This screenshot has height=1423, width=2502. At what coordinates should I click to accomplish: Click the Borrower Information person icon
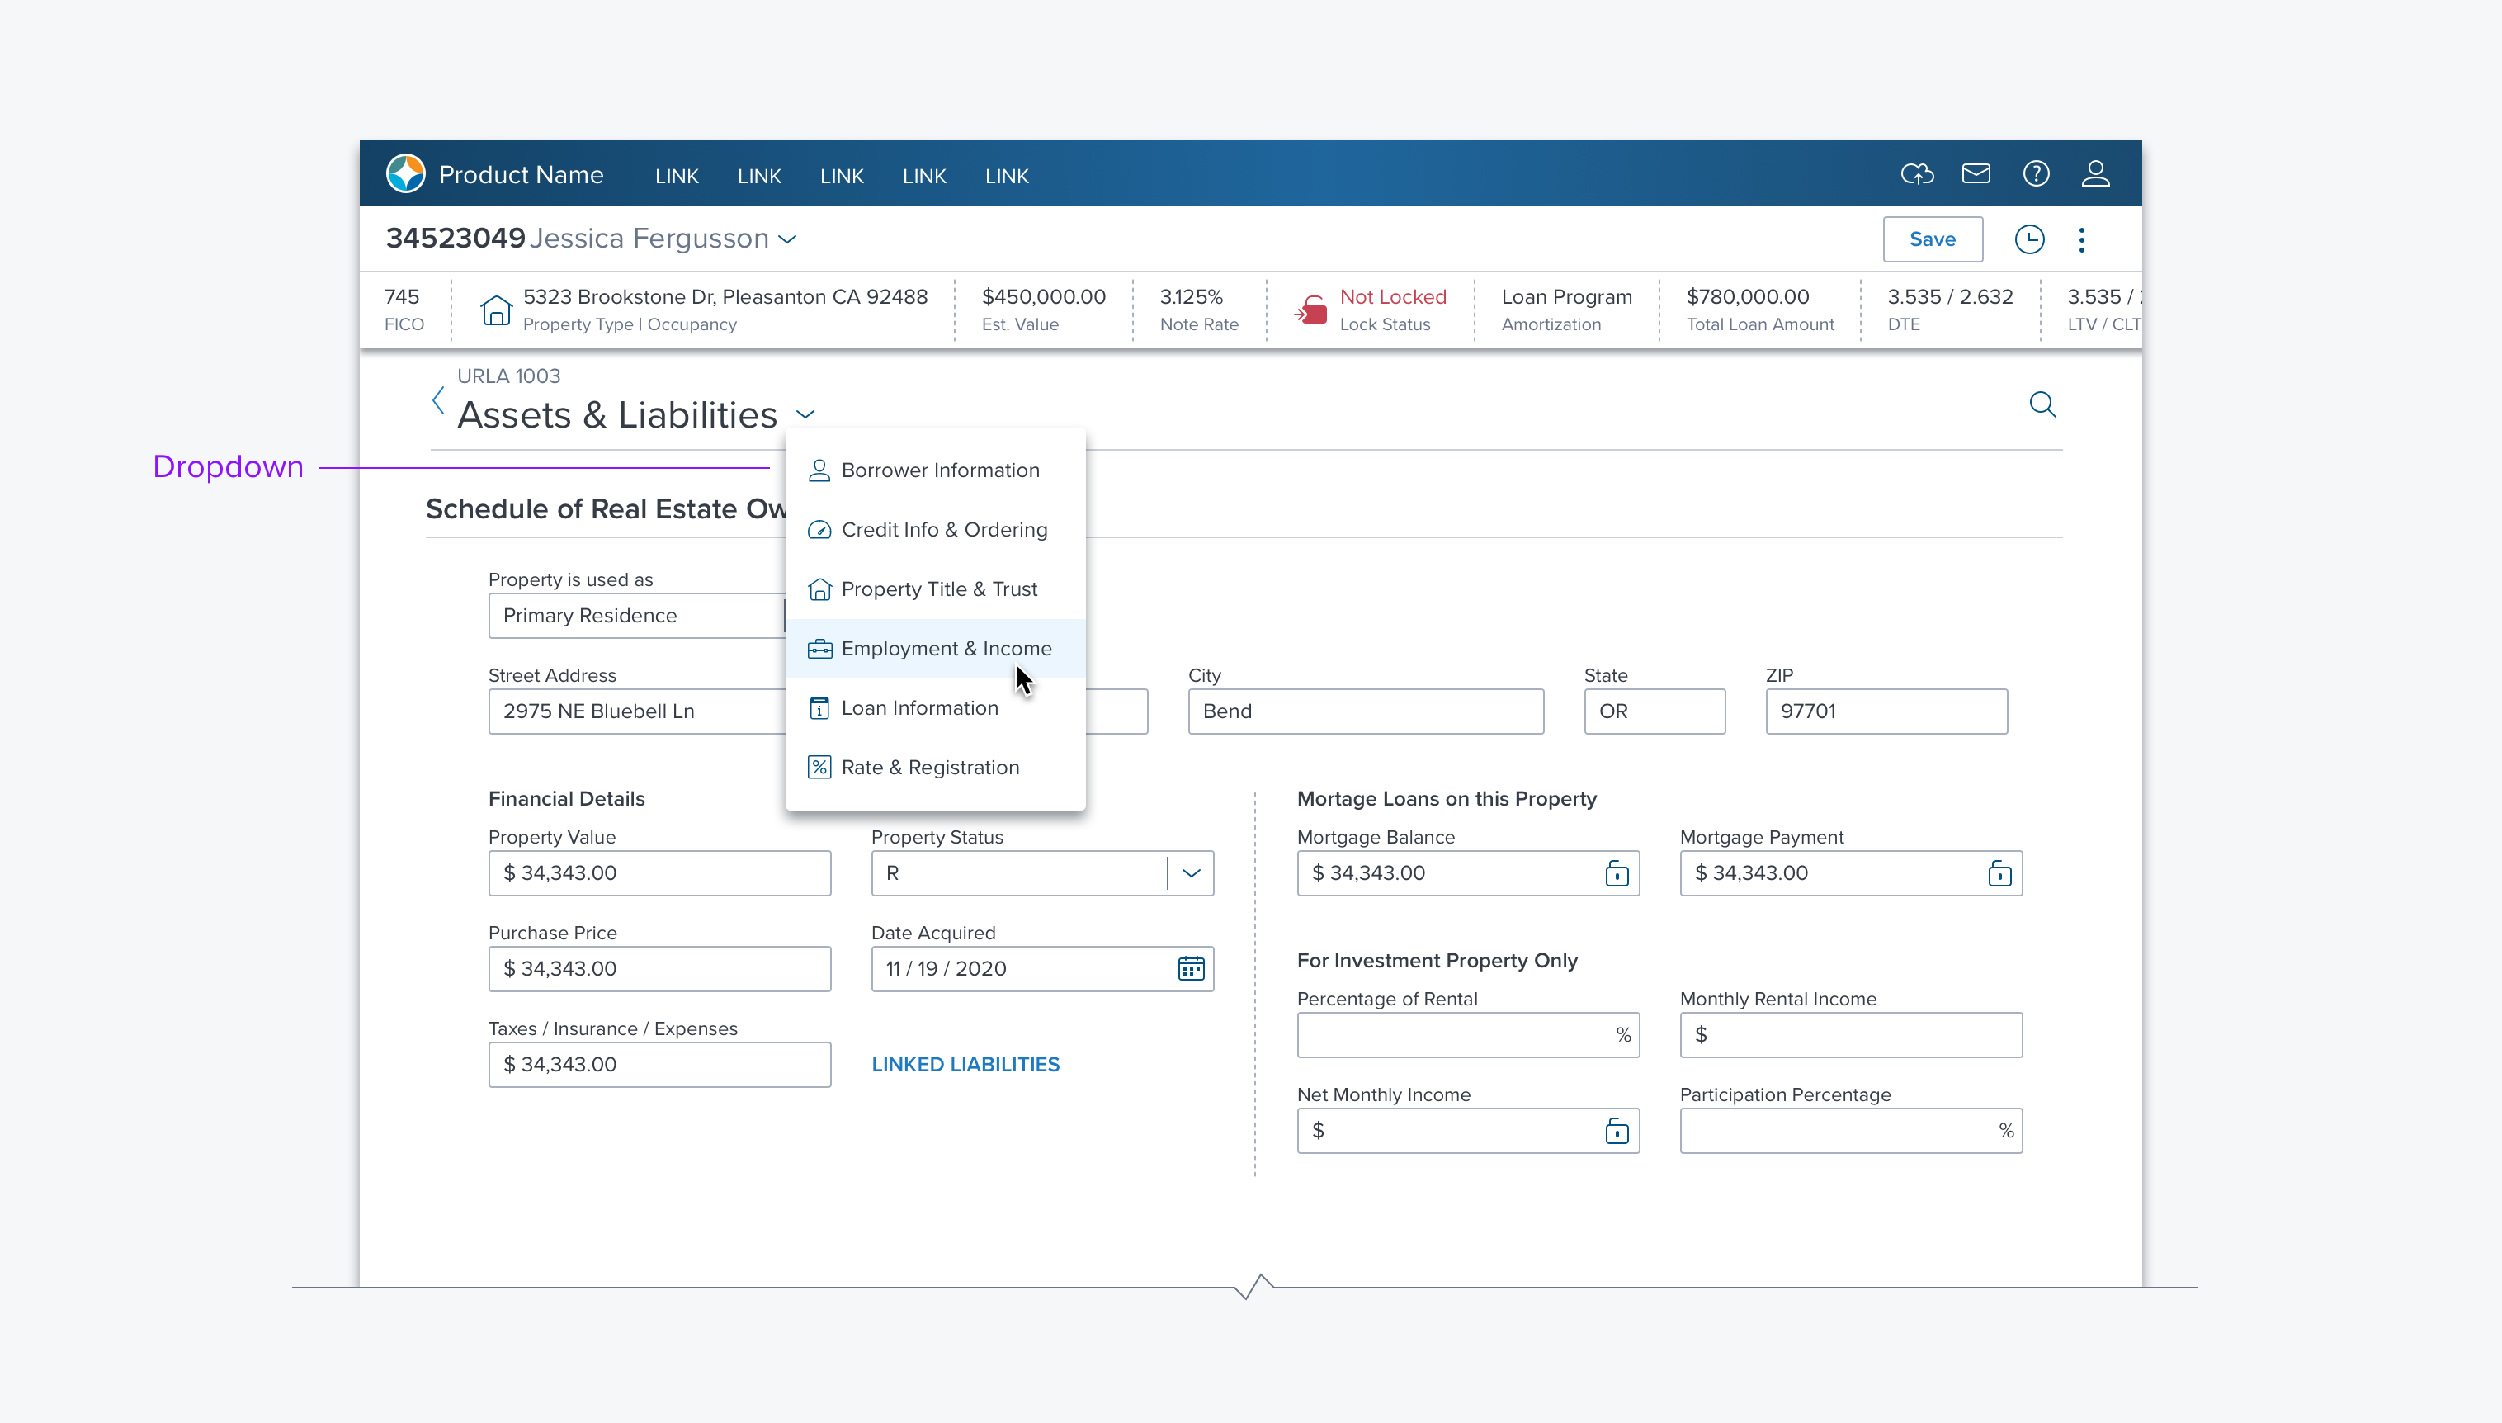click(819, 470)
